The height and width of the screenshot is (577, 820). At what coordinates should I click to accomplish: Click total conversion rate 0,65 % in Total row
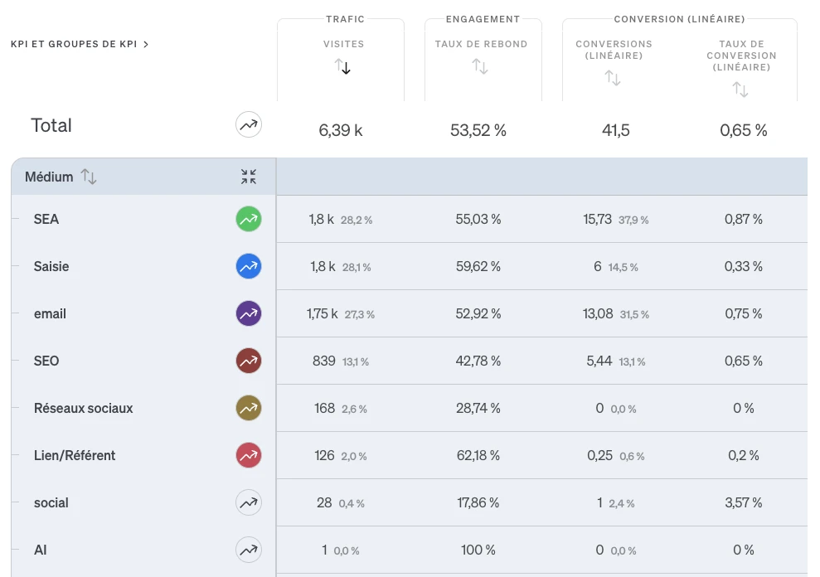tap(743, 130)
